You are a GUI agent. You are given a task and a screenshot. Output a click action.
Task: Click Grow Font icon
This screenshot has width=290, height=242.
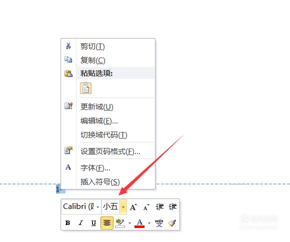(133, 207)
